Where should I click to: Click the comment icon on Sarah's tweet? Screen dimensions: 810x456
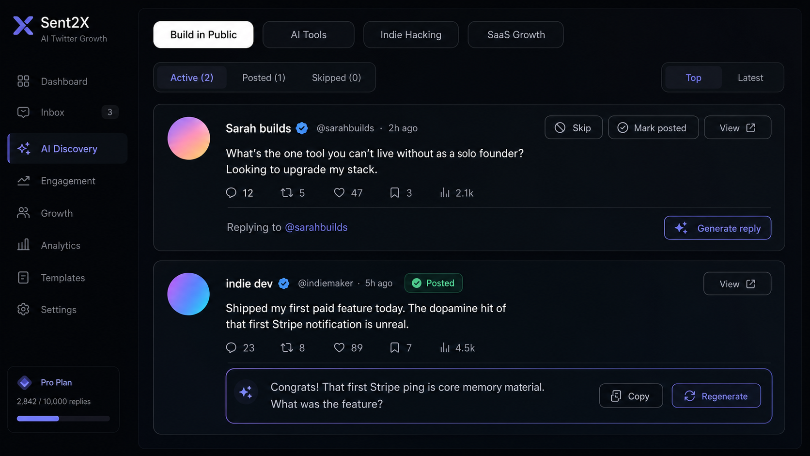pos(231,193)
